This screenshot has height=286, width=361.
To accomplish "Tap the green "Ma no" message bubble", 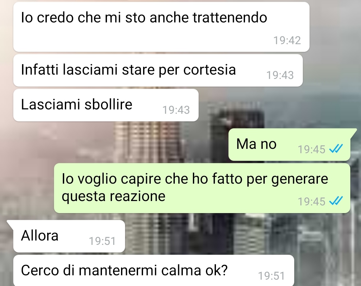I will click(289, 145).
